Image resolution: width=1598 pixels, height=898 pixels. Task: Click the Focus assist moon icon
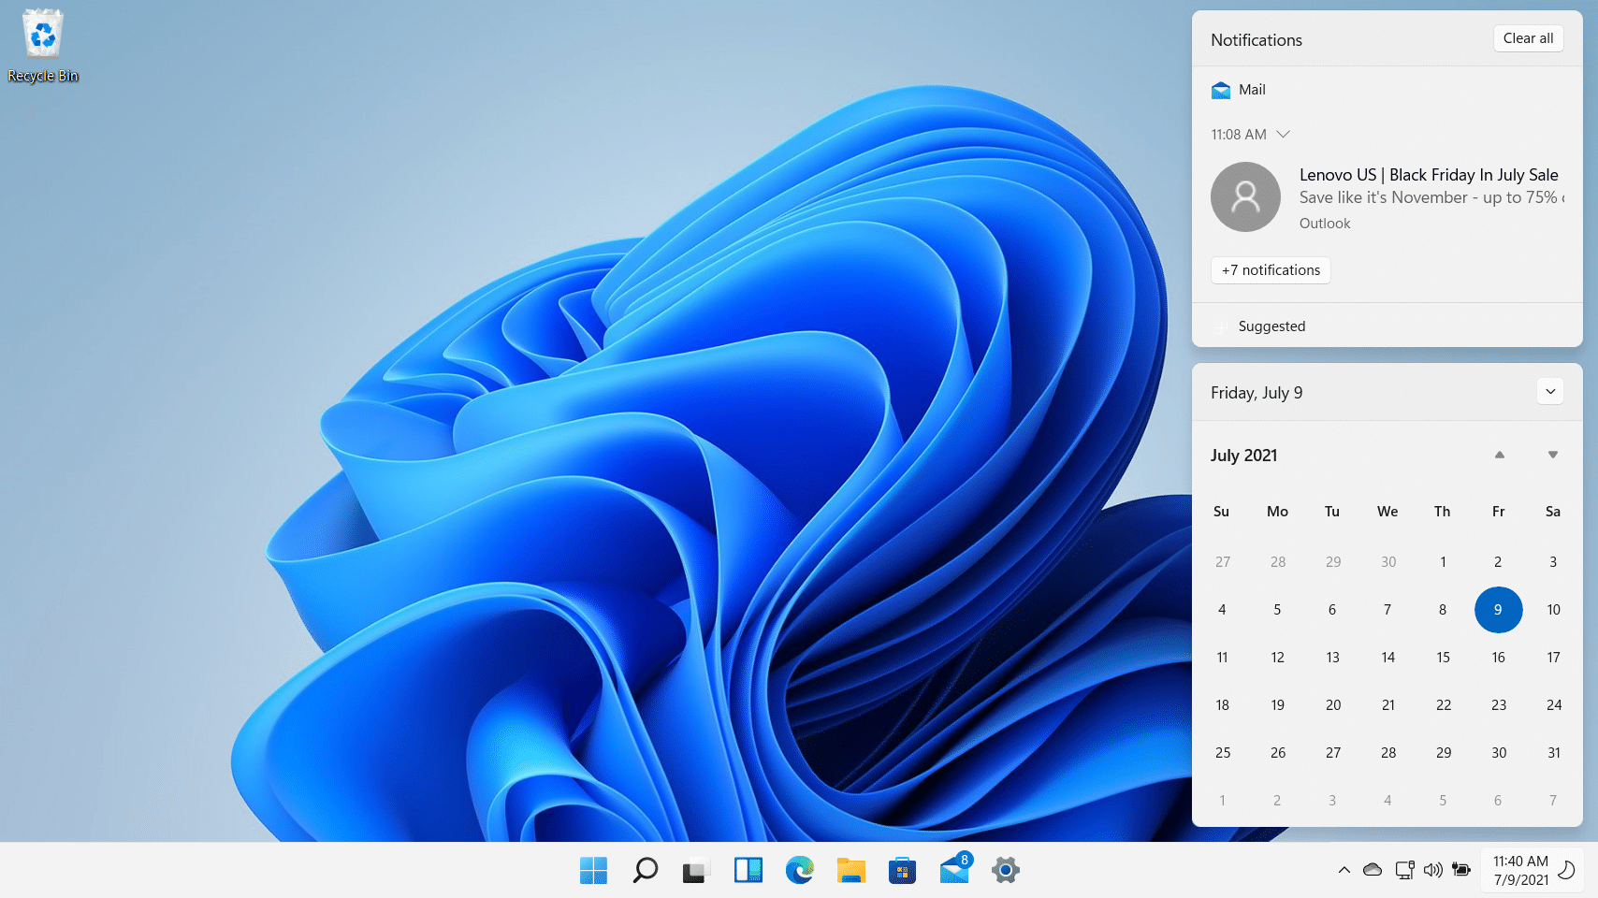(x=1565, y=870)
